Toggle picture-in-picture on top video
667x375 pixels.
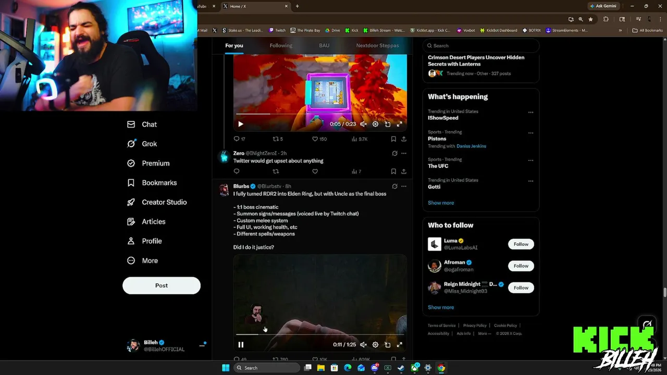[387, 124]
